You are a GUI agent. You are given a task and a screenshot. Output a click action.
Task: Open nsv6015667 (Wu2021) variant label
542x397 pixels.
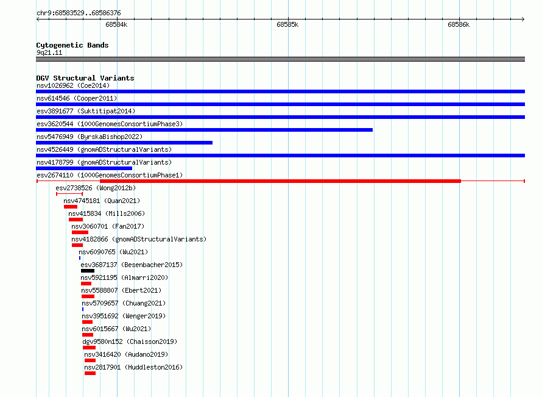(x=116, y=329)
